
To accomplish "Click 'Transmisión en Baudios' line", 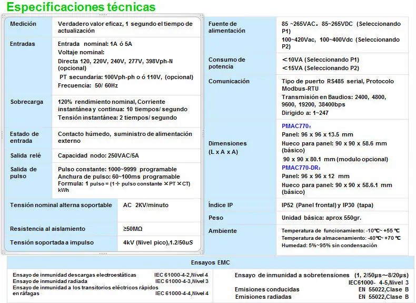I will click(334, 101).
